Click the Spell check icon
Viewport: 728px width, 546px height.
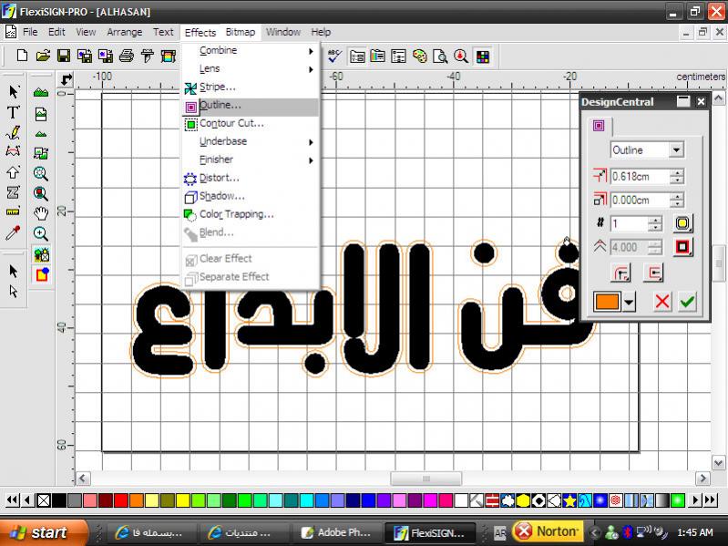click(x=334, y=57)
